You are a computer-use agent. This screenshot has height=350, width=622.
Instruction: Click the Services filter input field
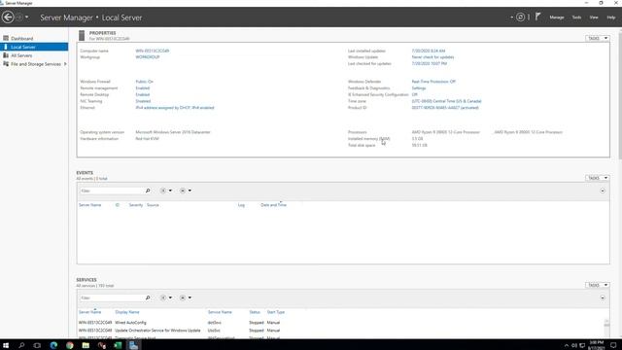tap(111, 298)
